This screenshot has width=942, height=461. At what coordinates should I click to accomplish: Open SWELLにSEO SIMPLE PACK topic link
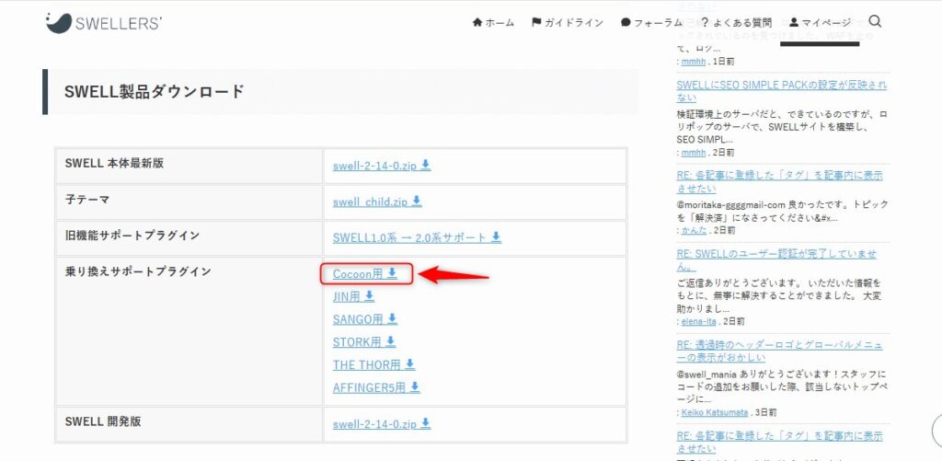781,91
